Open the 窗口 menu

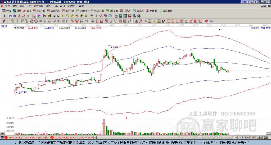pos(62,6)
